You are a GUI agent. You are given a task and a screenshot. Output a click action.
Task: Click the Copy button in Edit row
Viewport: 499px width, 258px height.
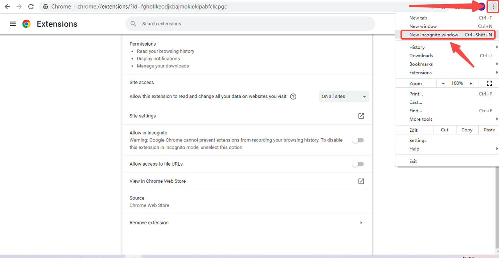point(467,130)
